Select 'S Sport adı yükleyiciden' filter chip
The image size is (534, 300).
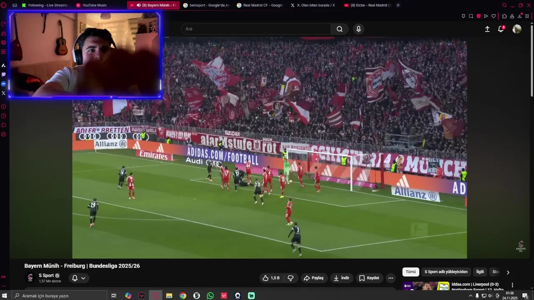[446, 272]
